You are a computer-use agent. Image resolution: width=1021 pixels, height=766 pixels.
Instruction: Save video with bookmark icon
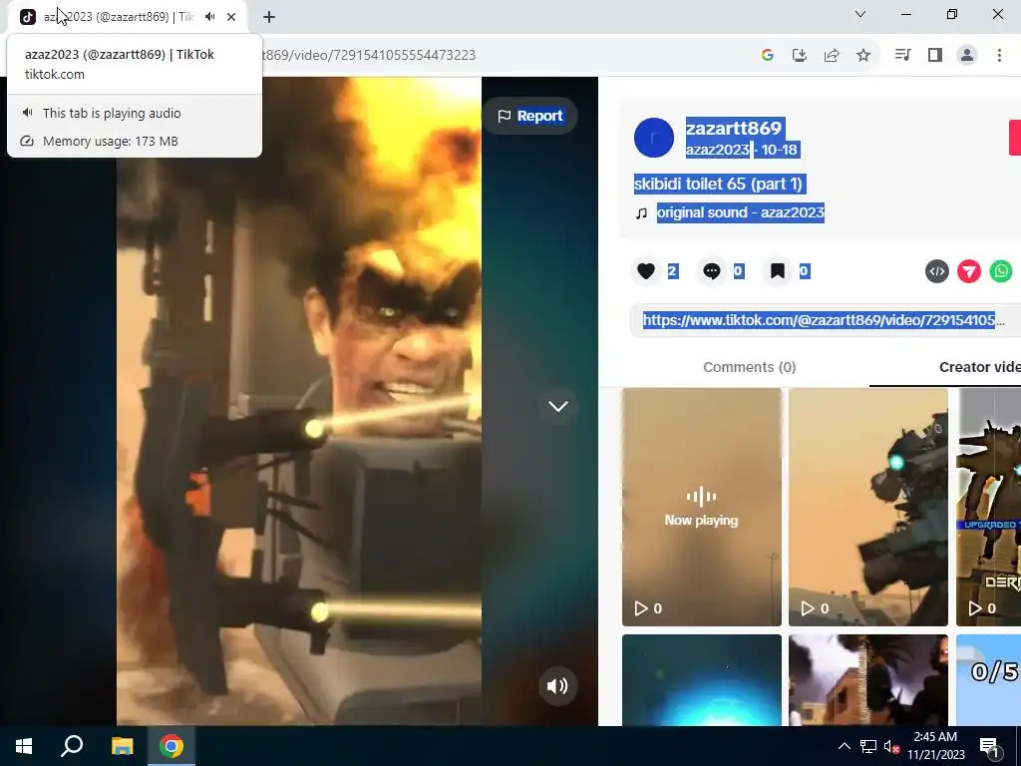pos(778,271)
